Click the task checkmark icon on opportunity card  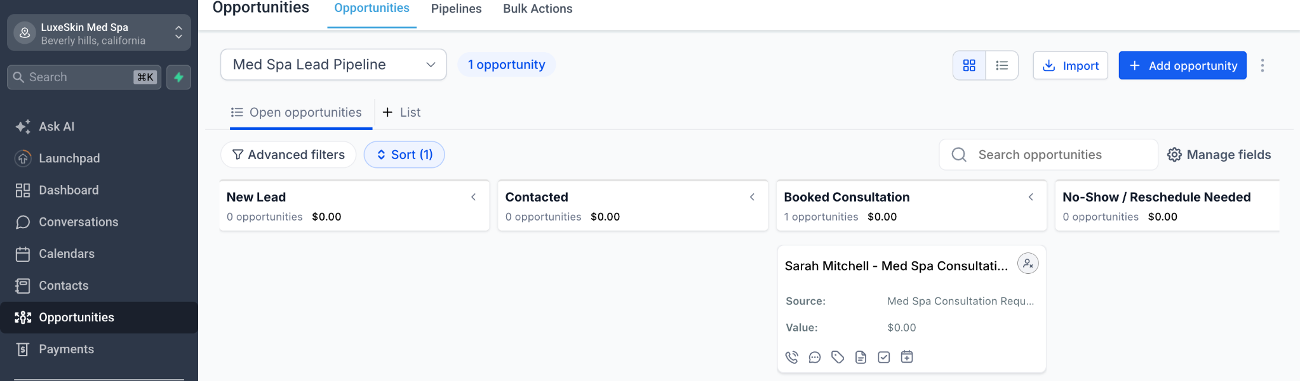tap(884, 358)
